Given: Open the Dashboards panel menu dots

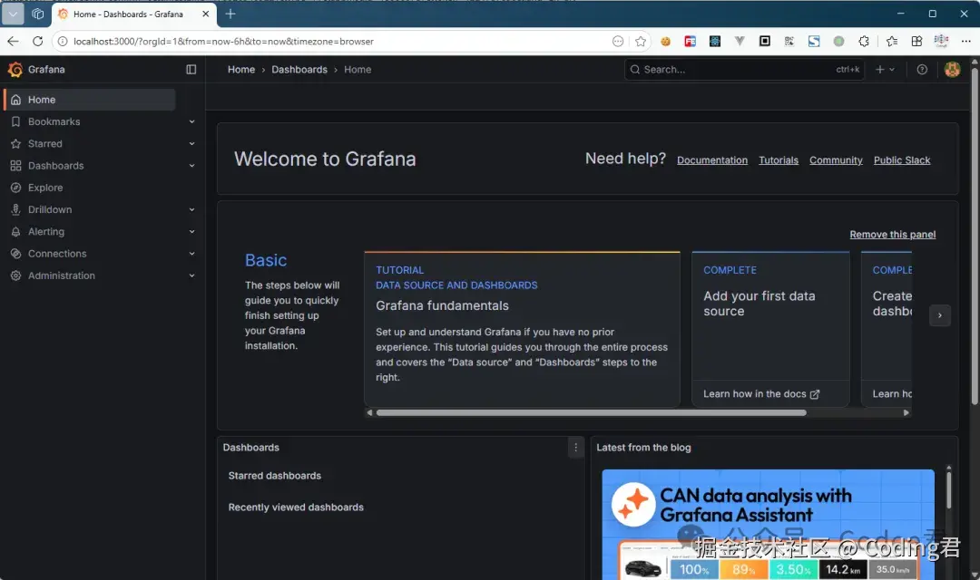Looking at the screenshot, I should (x=575, y=447).
